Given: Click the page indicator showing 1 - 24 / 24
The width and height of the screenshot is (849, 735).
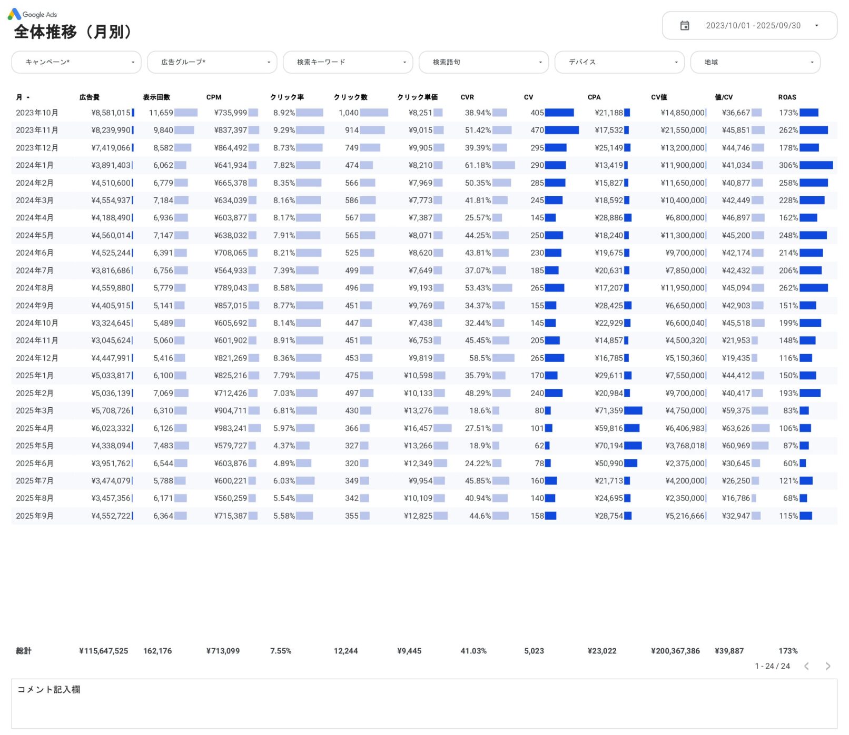Looking at the screenshot, I should point(771,666).
